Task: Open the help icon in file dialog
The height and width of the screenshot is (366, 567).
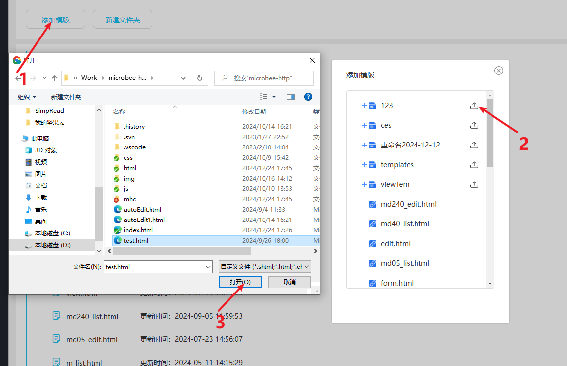Action: point(308,97)
